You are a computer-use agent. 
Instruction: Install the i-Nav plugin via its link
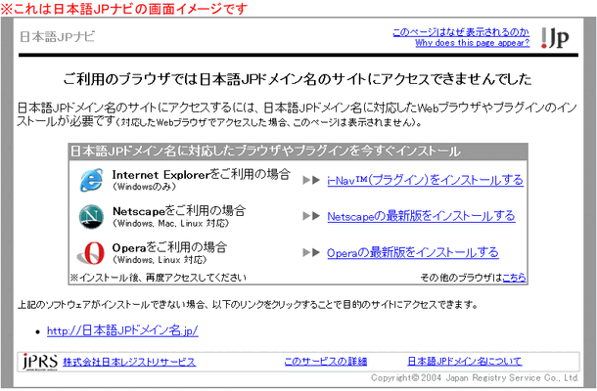point(426,180)
